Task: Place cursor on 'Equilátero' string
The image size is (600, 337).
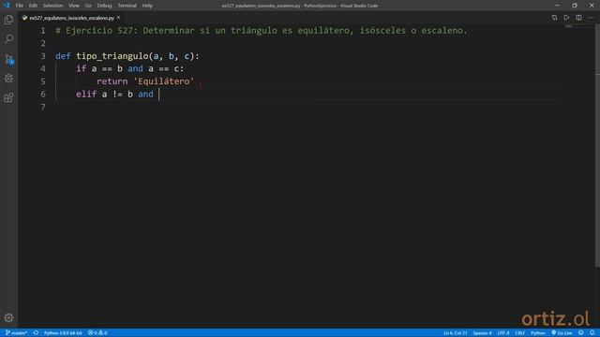Action: (164, 81)
